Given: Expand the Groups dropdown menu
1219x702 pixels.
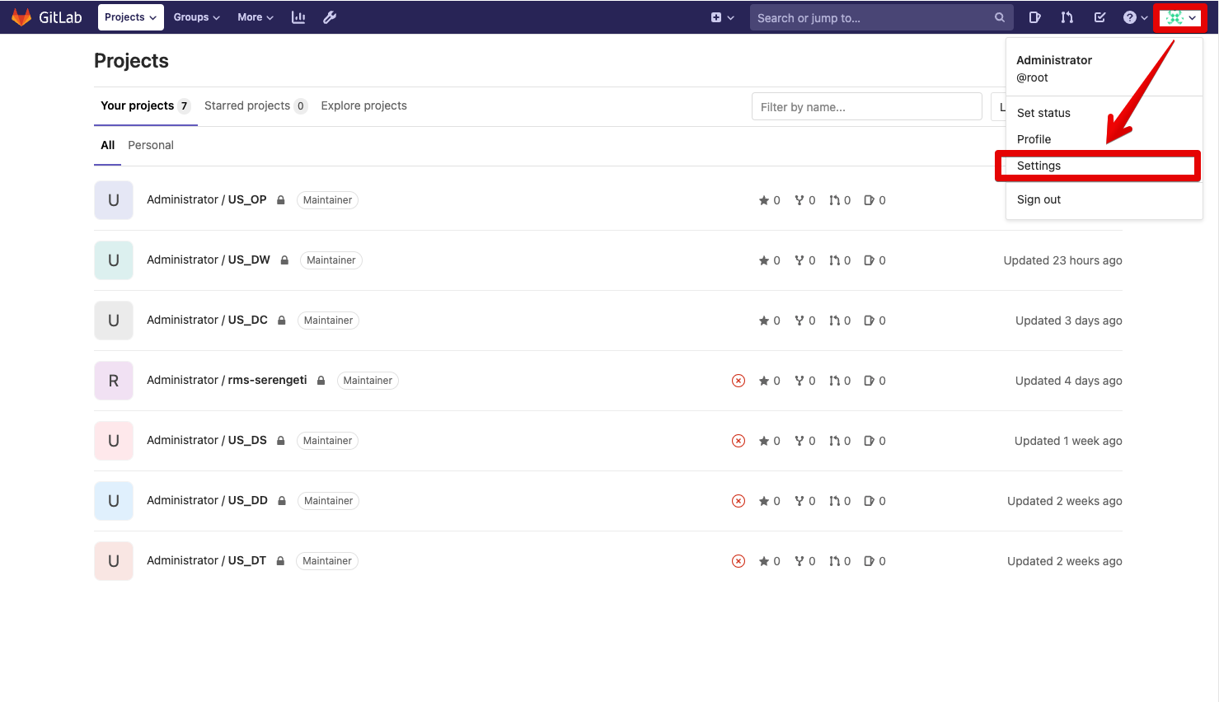Looking at the screenshot, I should click(196, 17).
